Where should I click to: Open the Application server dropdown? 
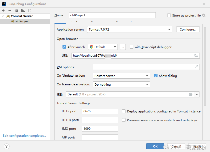tap(129, 29)
